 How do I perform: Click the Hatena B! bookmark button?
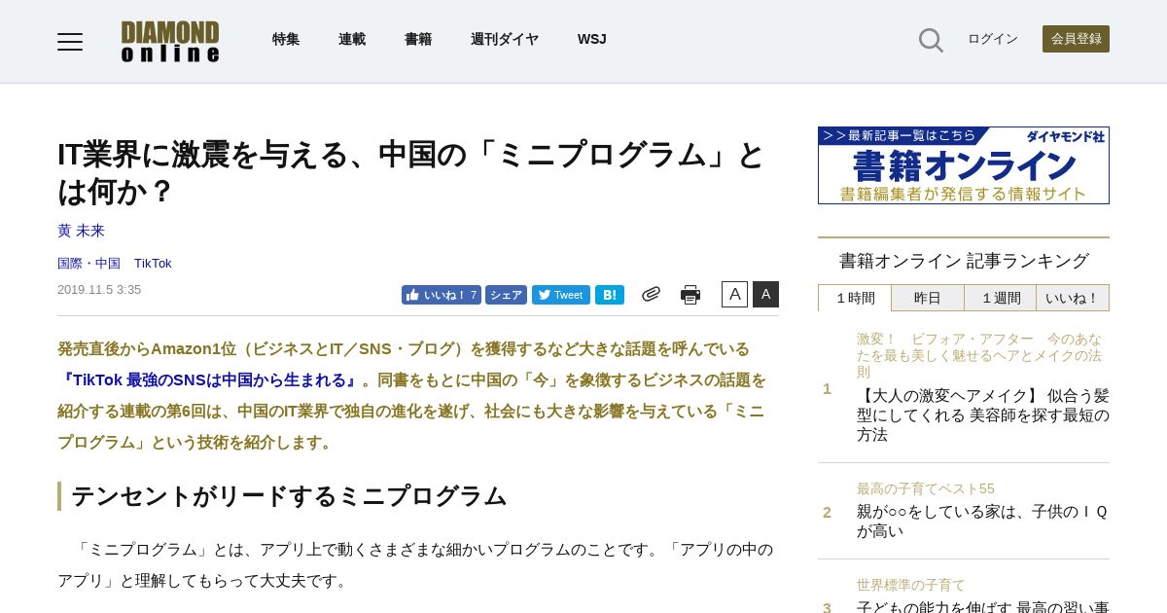610,295
